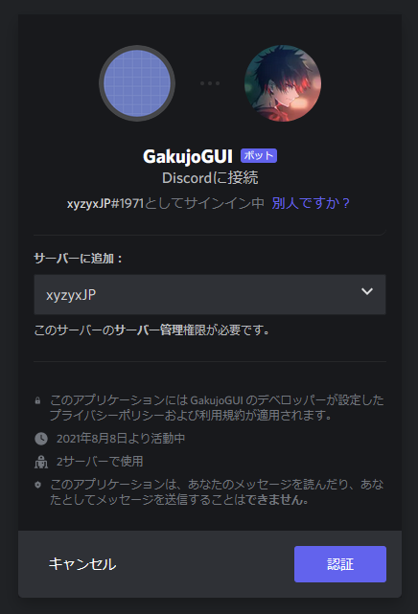Click the ボット badge next to GakujoGUI
The width and height of the screenshot is (418, 614).
pos(259,155)
